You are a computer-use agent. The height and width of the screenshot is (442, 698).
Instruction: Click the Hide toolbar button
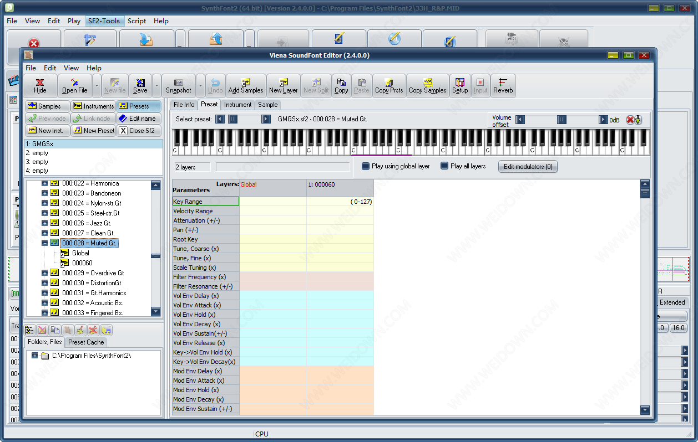point(41,86)
